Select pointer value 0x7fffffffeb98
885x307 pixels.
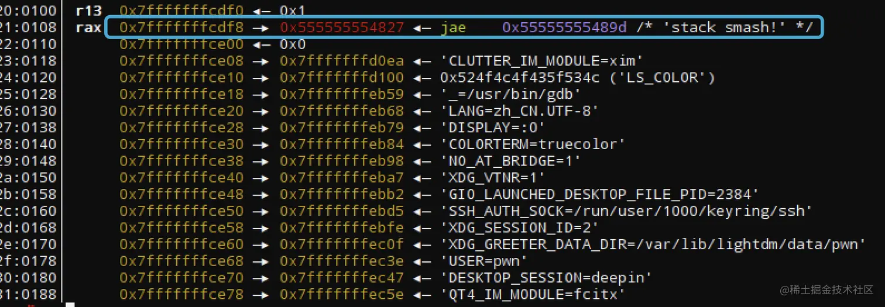[342, 161]
